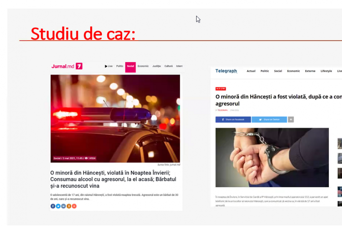
Task: Click the red plus share icon
Action: click(74, 206)
